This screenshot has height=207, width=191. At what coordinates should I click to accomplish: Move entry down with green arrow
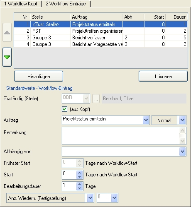(7, 57)
